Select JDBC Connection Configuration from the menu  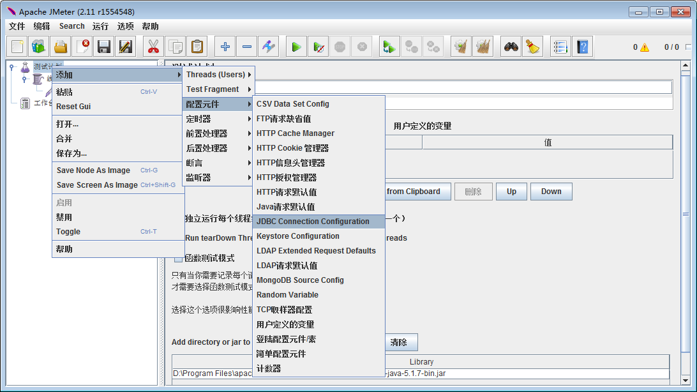point(313,222)
